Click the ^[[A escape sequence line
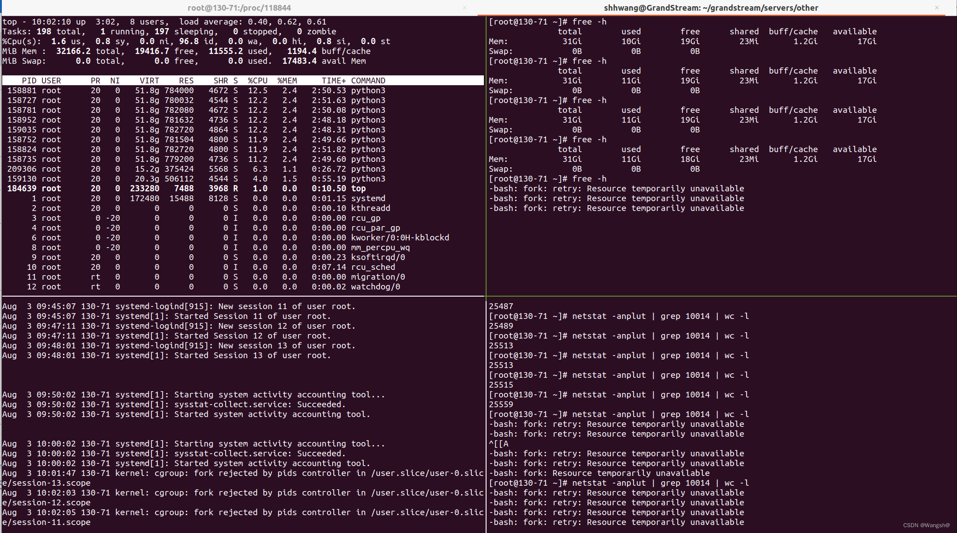 499,444
